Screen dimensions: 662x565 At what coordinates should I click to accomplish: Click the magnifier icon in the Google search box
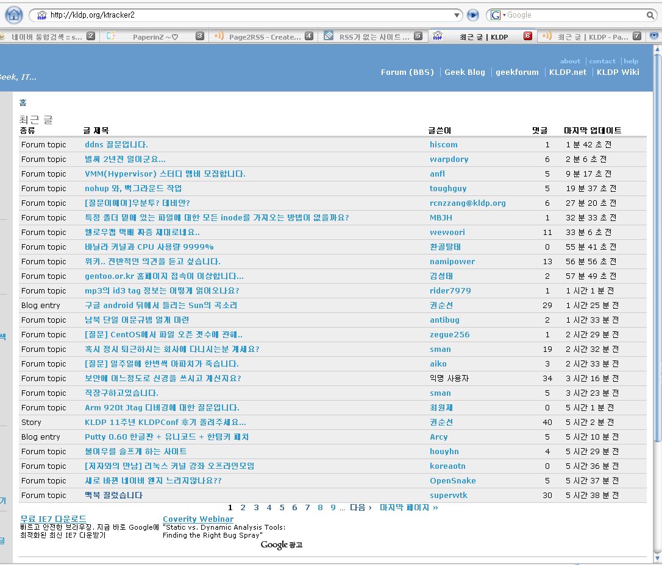650,15
